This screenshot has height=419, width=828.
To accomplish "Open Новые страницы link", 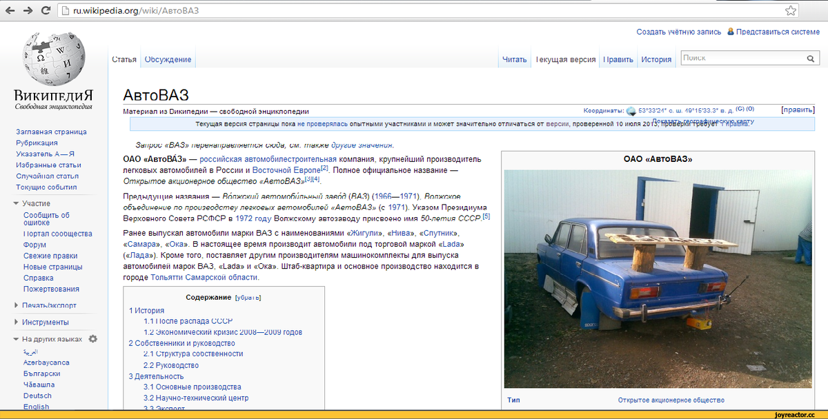I will point(52,267).
